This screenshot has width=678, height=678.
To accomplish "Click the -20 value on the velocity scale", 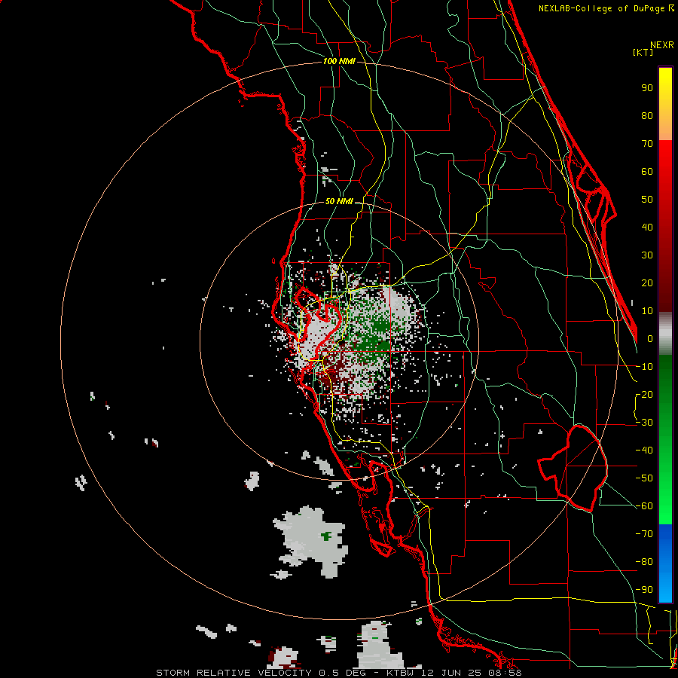I will tap(644, 395).
